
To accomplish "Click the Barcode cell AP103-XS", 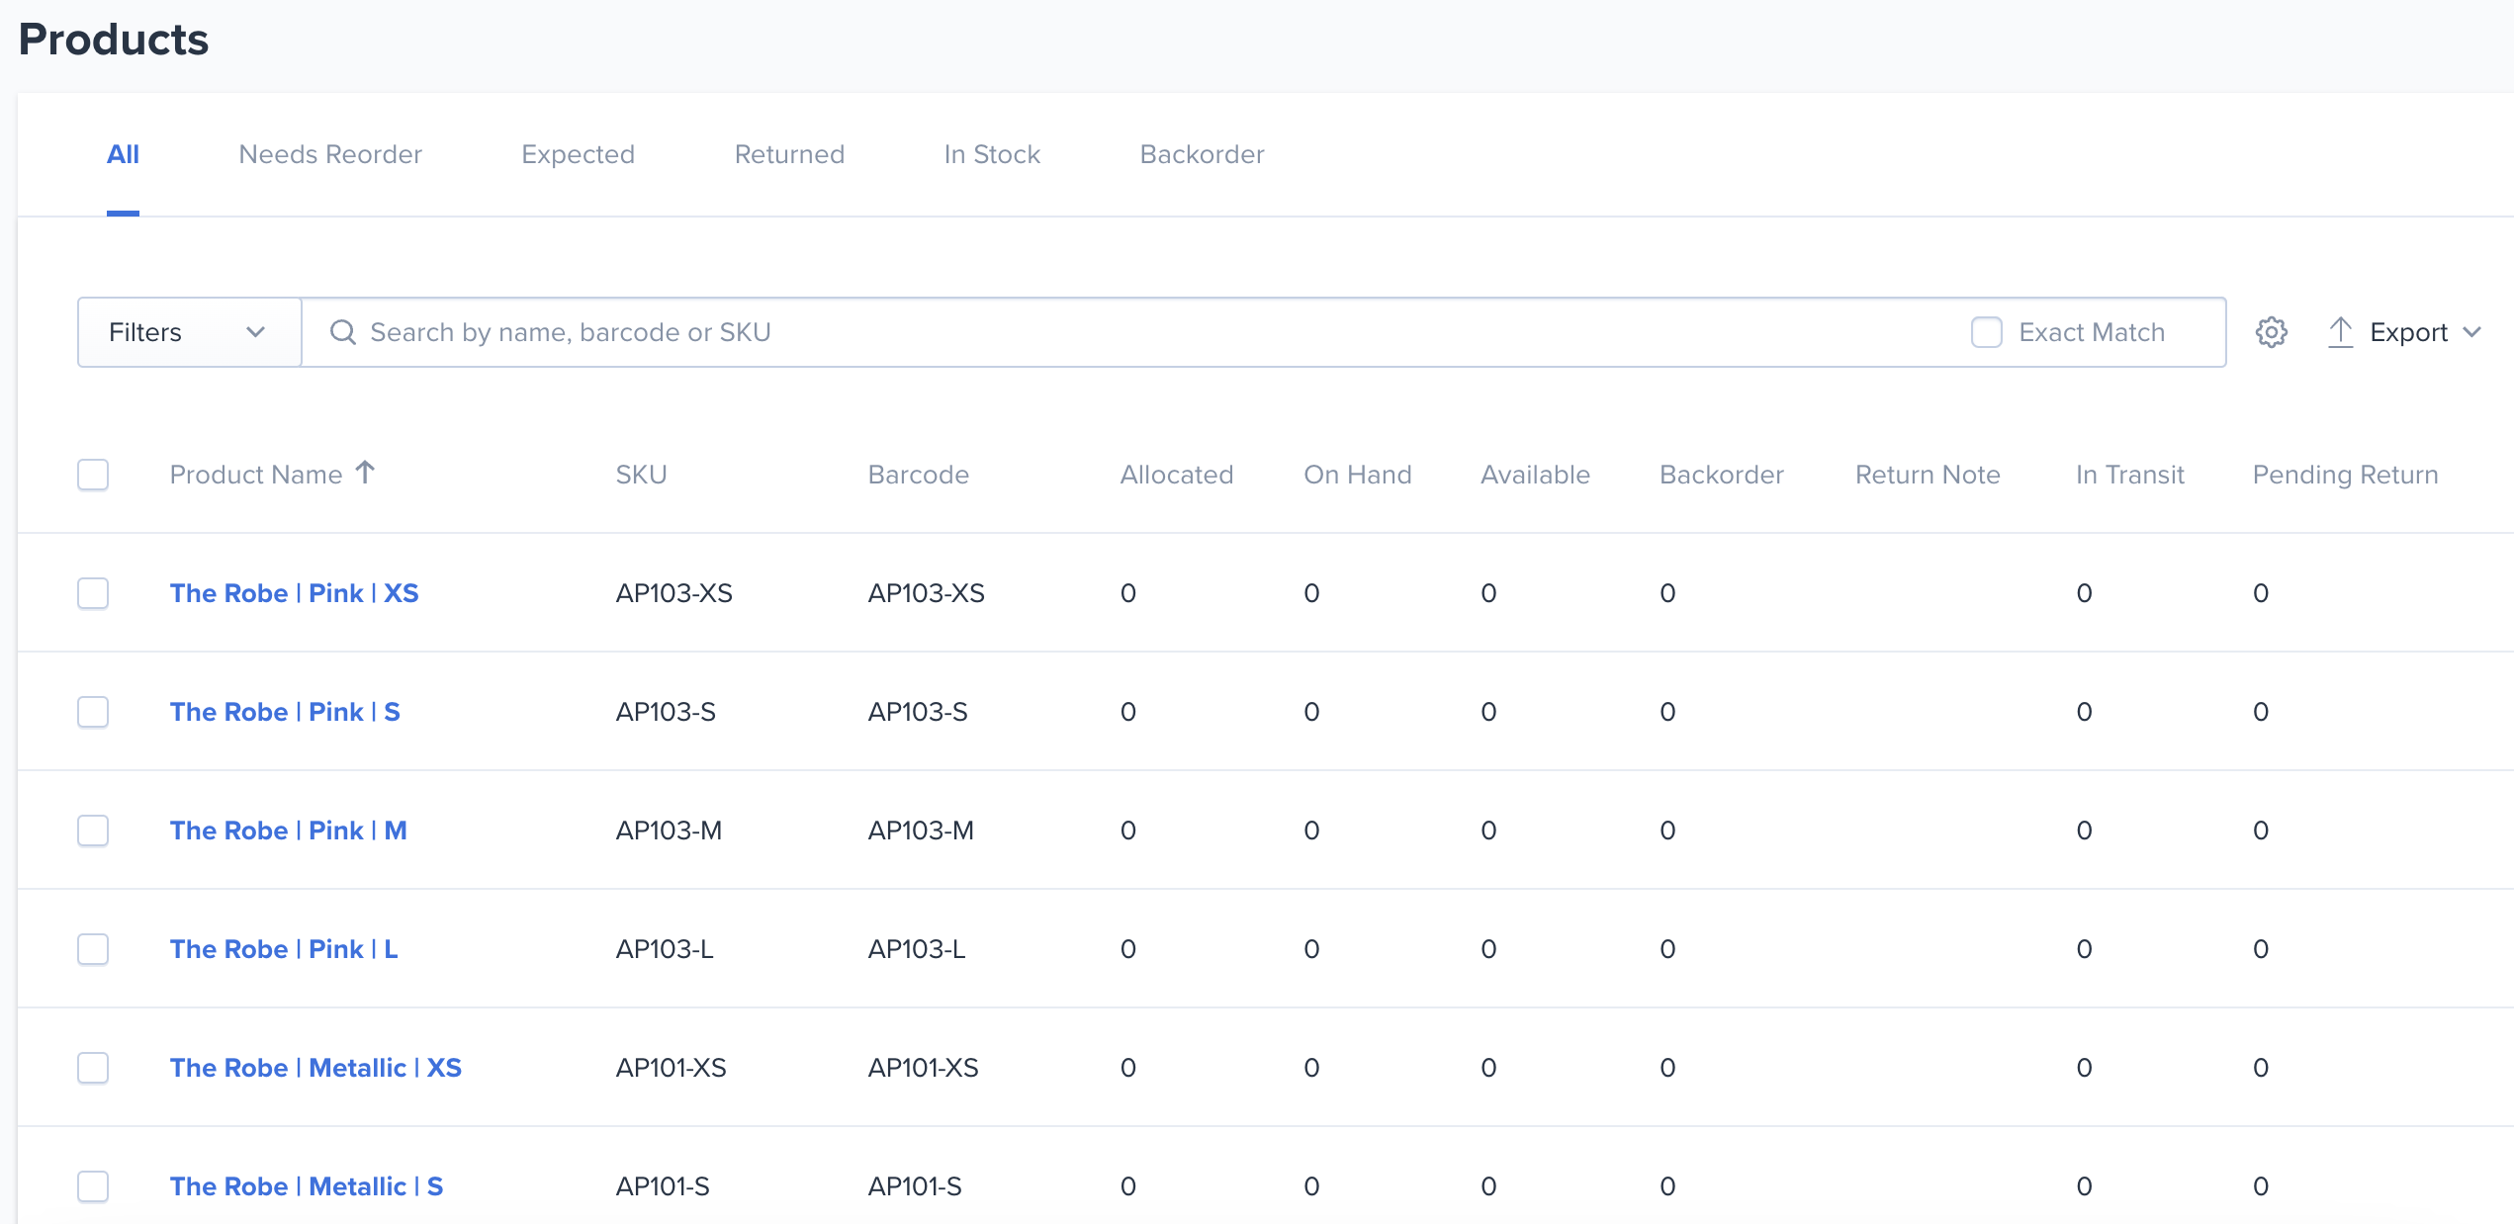I will [x=926, y=593].
